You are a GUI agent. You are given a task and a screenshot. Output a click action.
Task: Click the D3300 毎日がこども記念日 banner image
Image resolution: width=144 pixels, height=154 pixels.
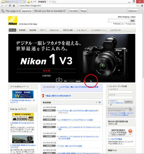23,117
